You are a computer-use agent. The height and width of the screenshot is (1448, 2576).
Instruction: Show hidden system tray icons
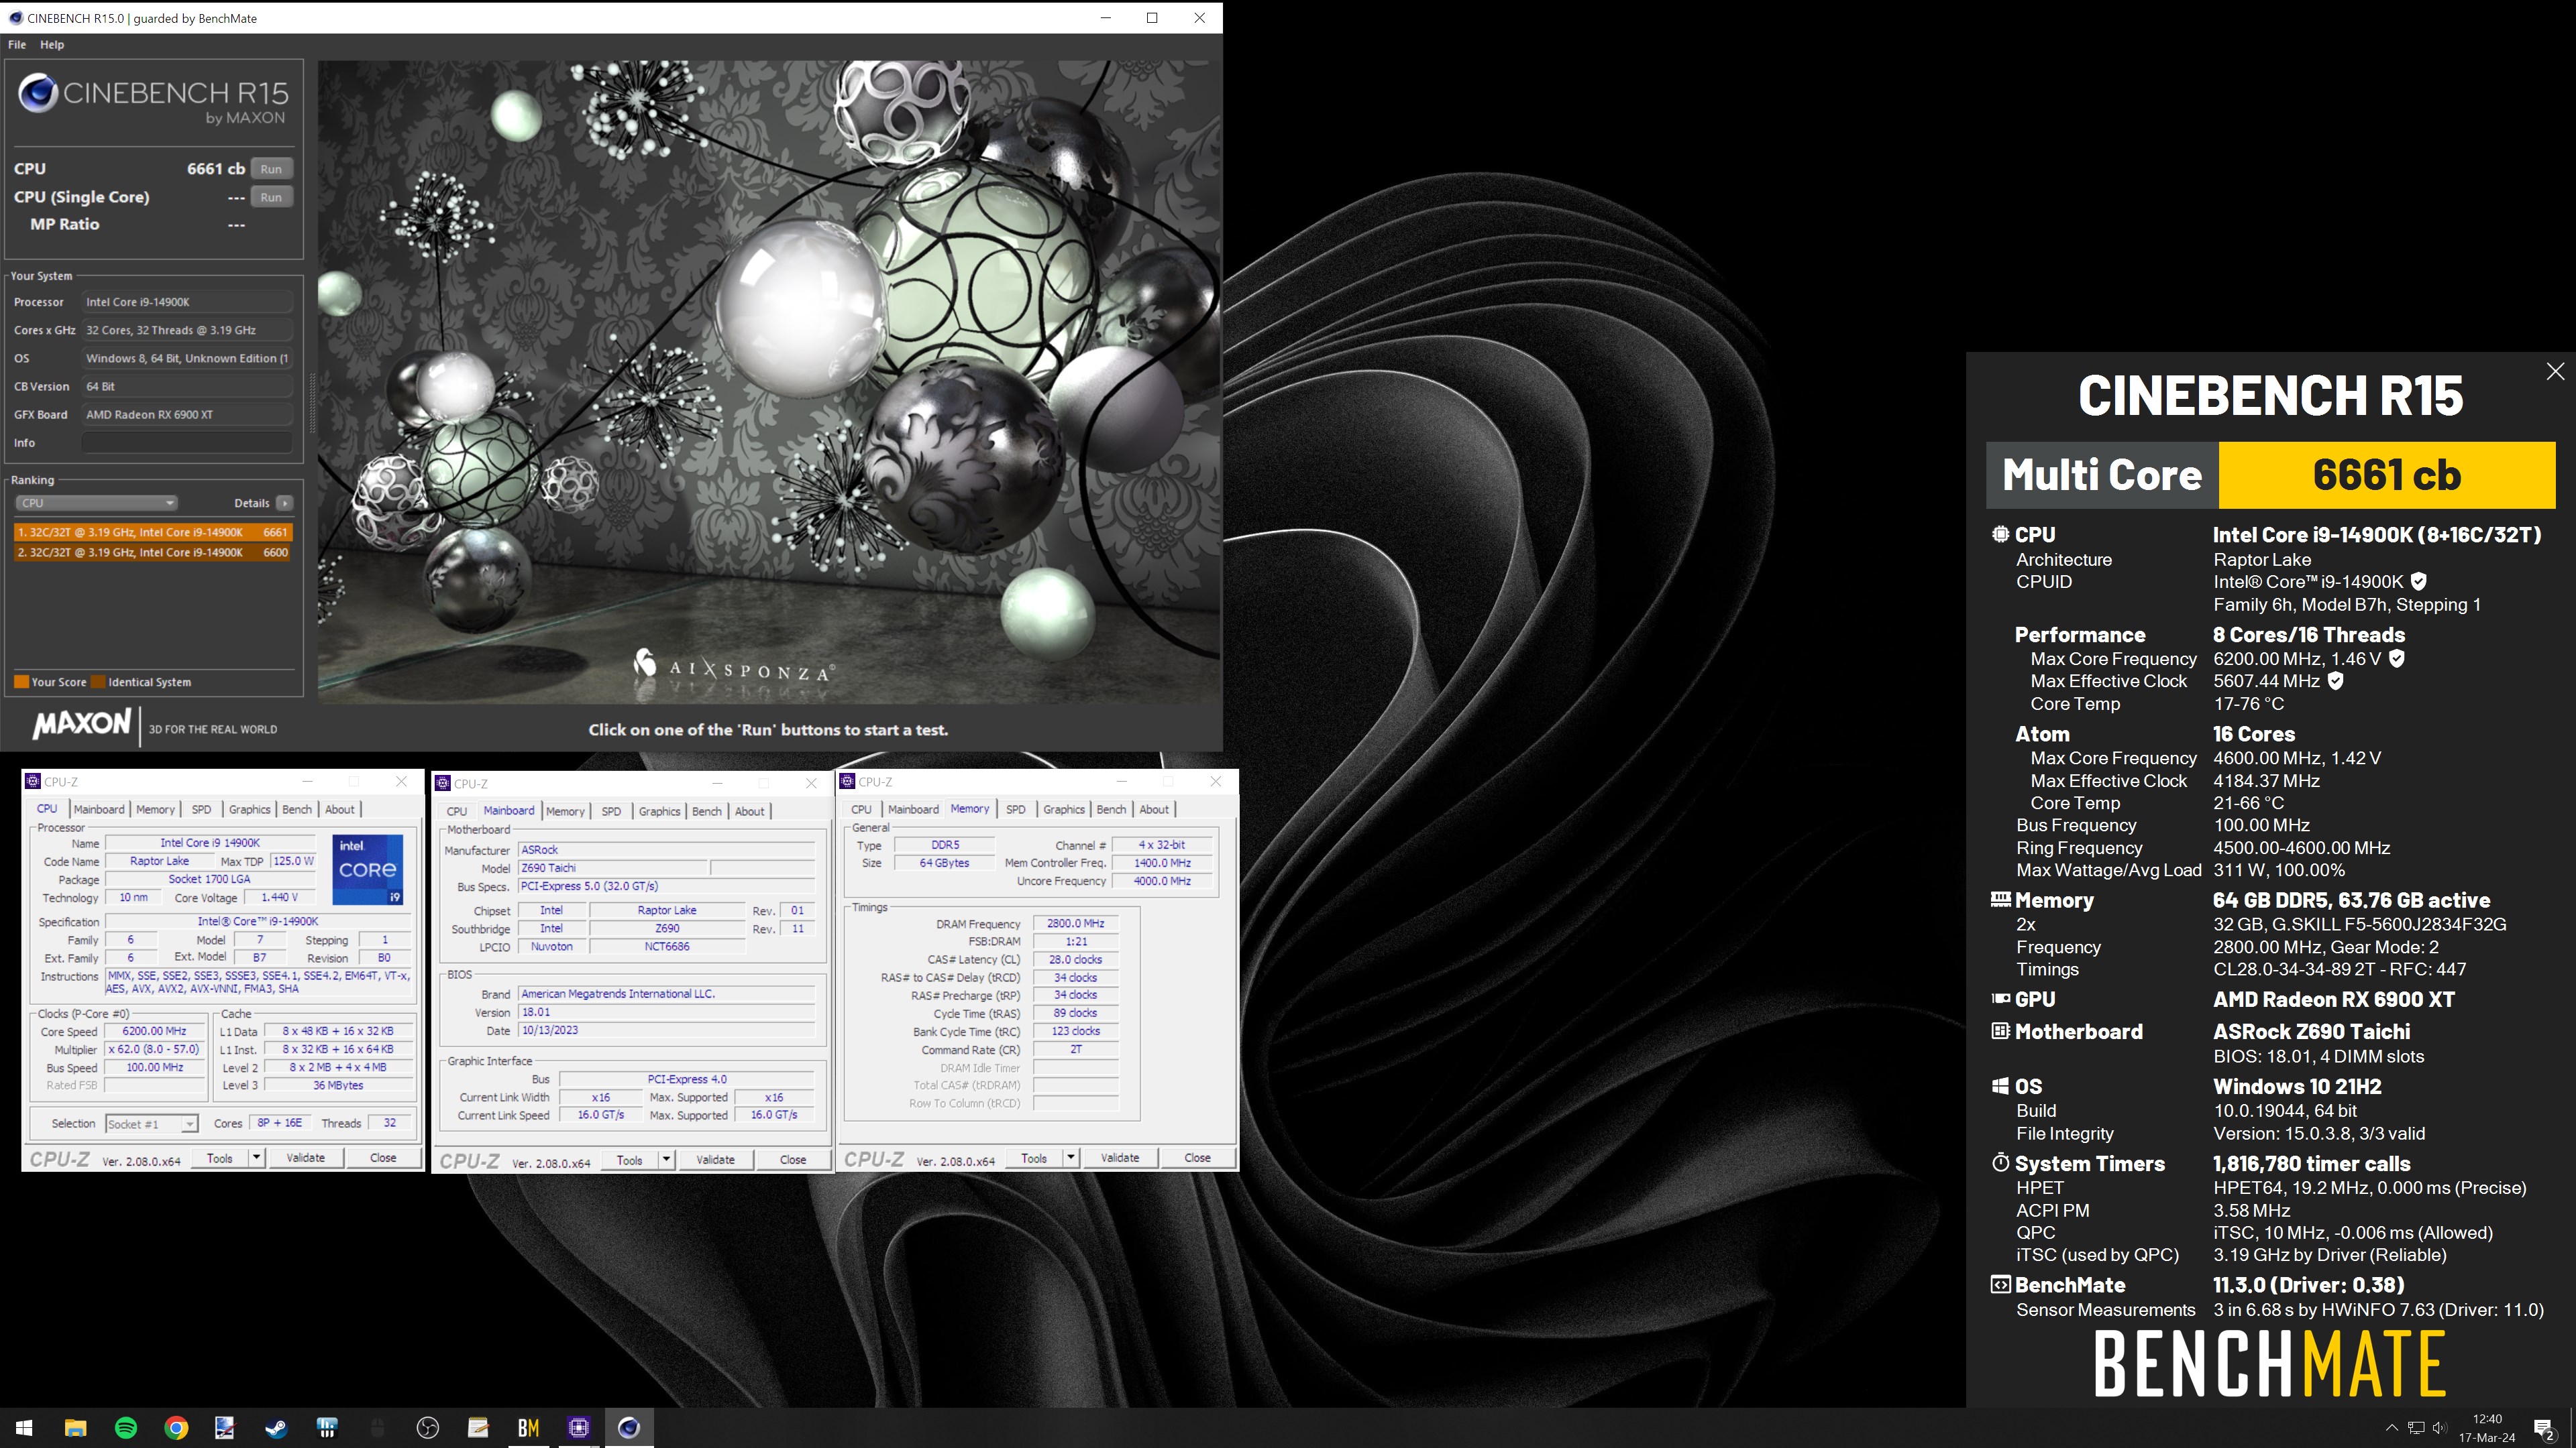pyautogui.click(x=2391, y=1428)
